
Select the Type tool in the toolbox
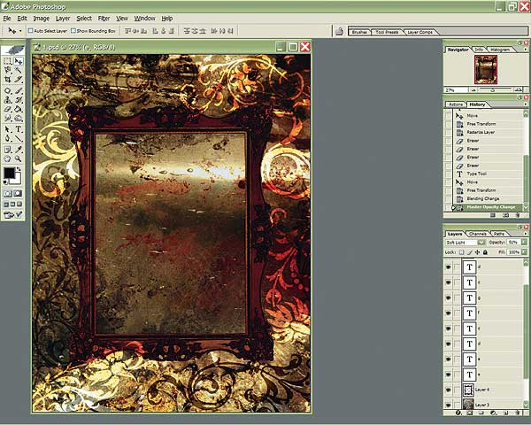19,128
